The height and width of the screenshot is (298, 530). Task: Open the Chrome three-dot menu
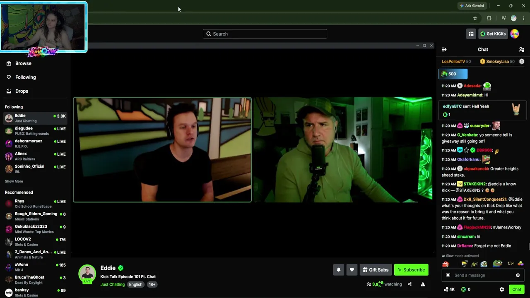point(524,18)
